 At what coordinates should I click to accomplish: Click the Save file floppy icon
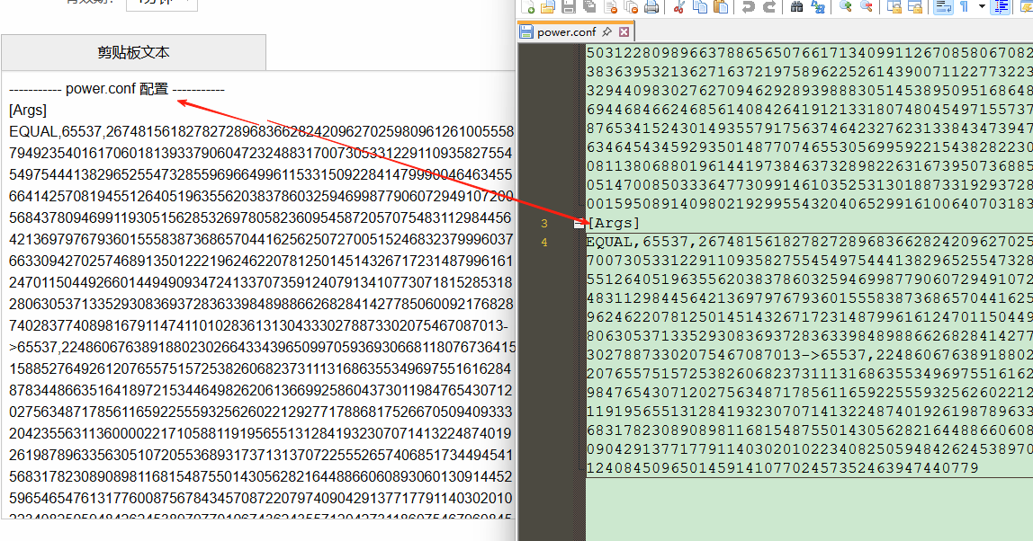click(x=569, y=6)
